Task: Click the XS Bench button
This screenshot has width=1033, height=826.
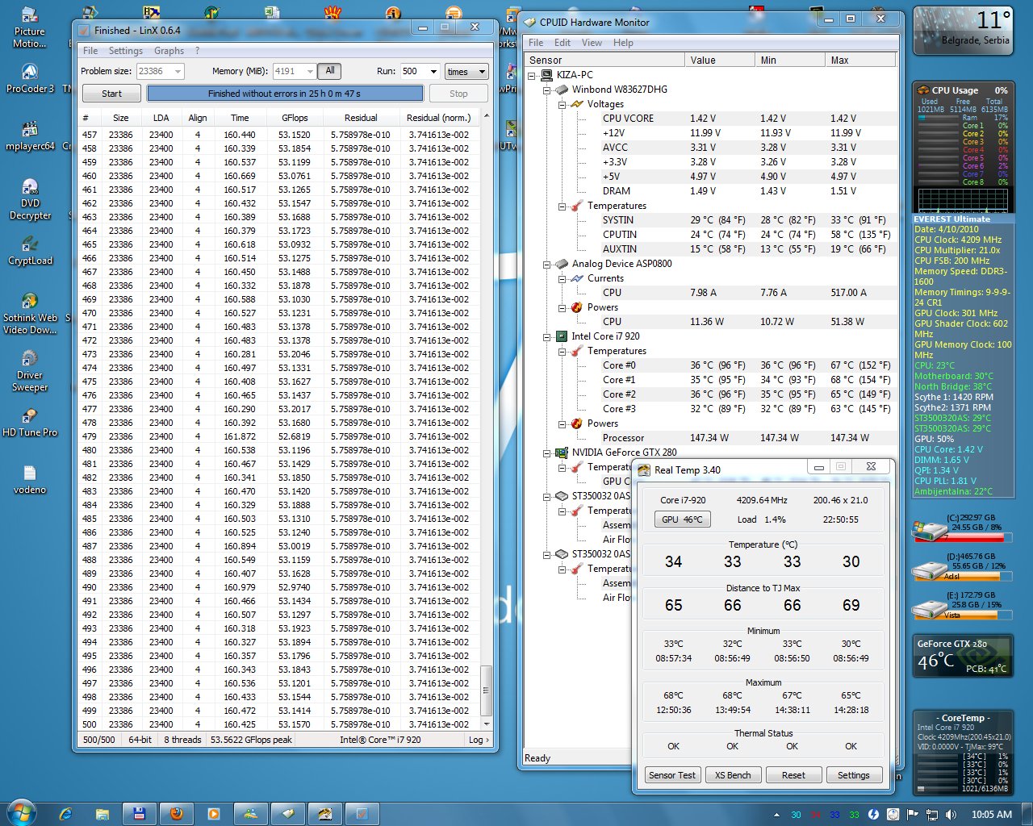Action: pos(733,775)
